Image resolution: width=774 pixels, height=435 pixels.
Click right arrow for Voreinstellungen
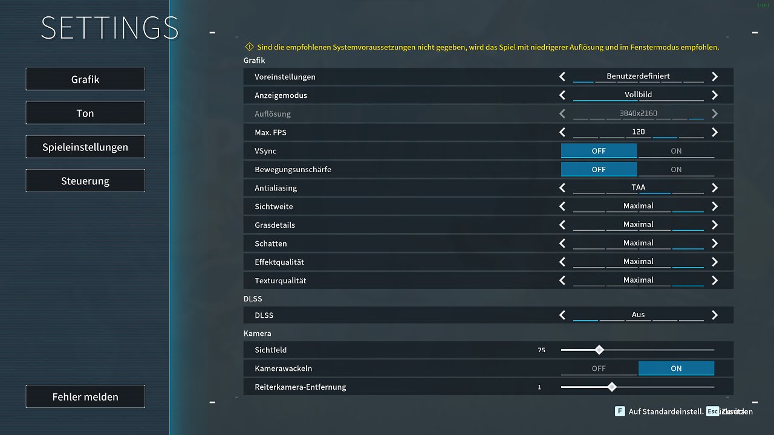[x=715, y=77]
